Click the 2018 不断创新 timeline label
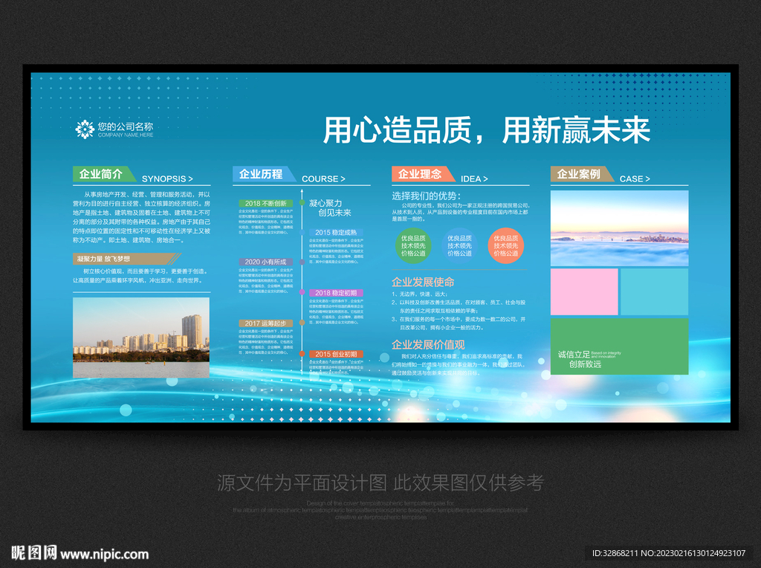761x568 pixels. click(x=266, y=204)
